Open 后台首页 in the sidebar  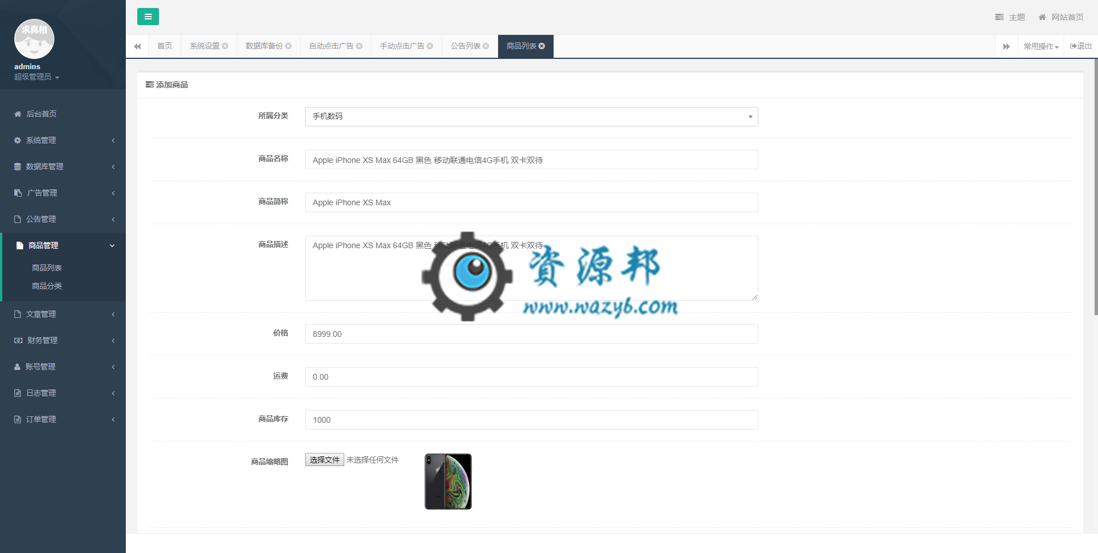[63, 114]
